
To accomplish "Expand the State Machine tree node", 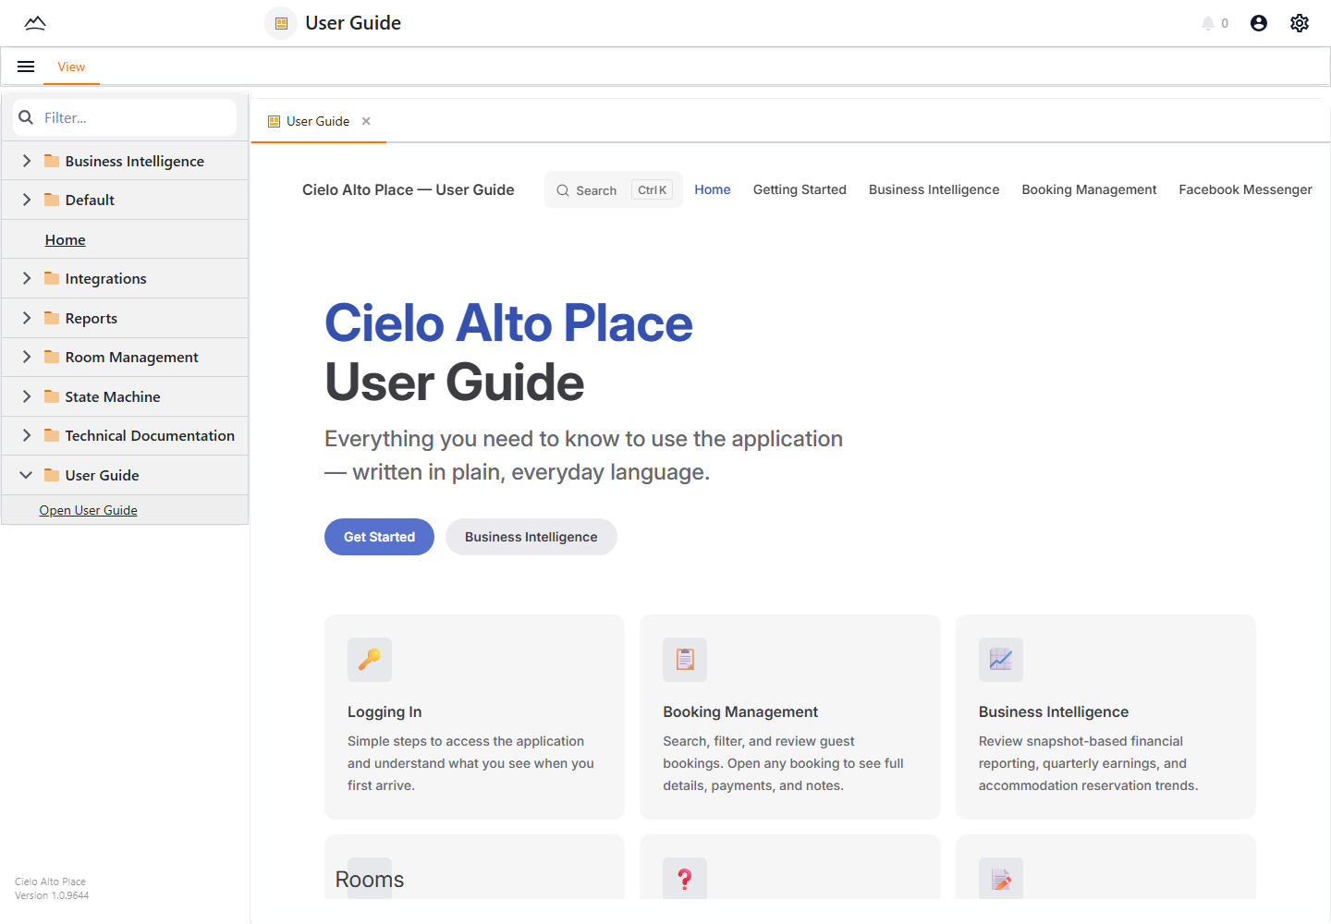I will pos(26,396).
